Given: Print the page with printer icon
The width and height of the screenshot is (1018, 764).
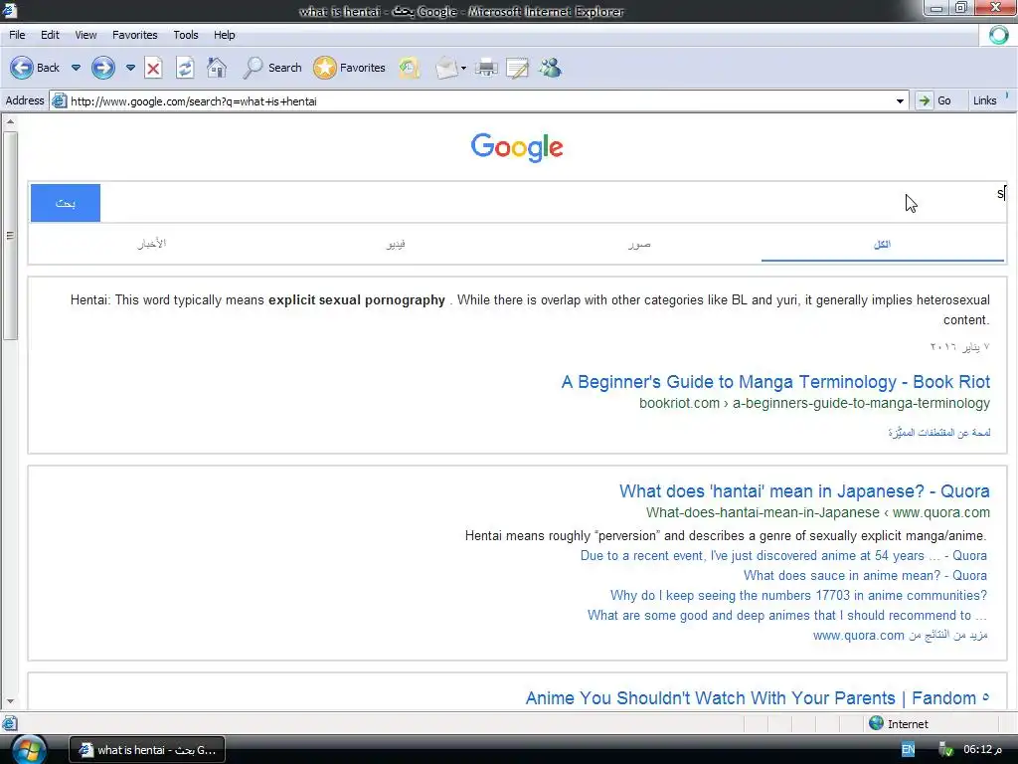Looking at the screenshot, I should point(486,68).
